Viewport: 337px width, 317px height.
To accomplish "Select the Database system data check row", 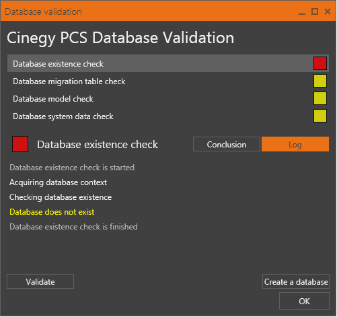I will click(168, 116).
